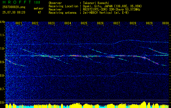Click observer name Takanori Kawachi
Screen dimensions: 171x108
click(x=95, y=3)
